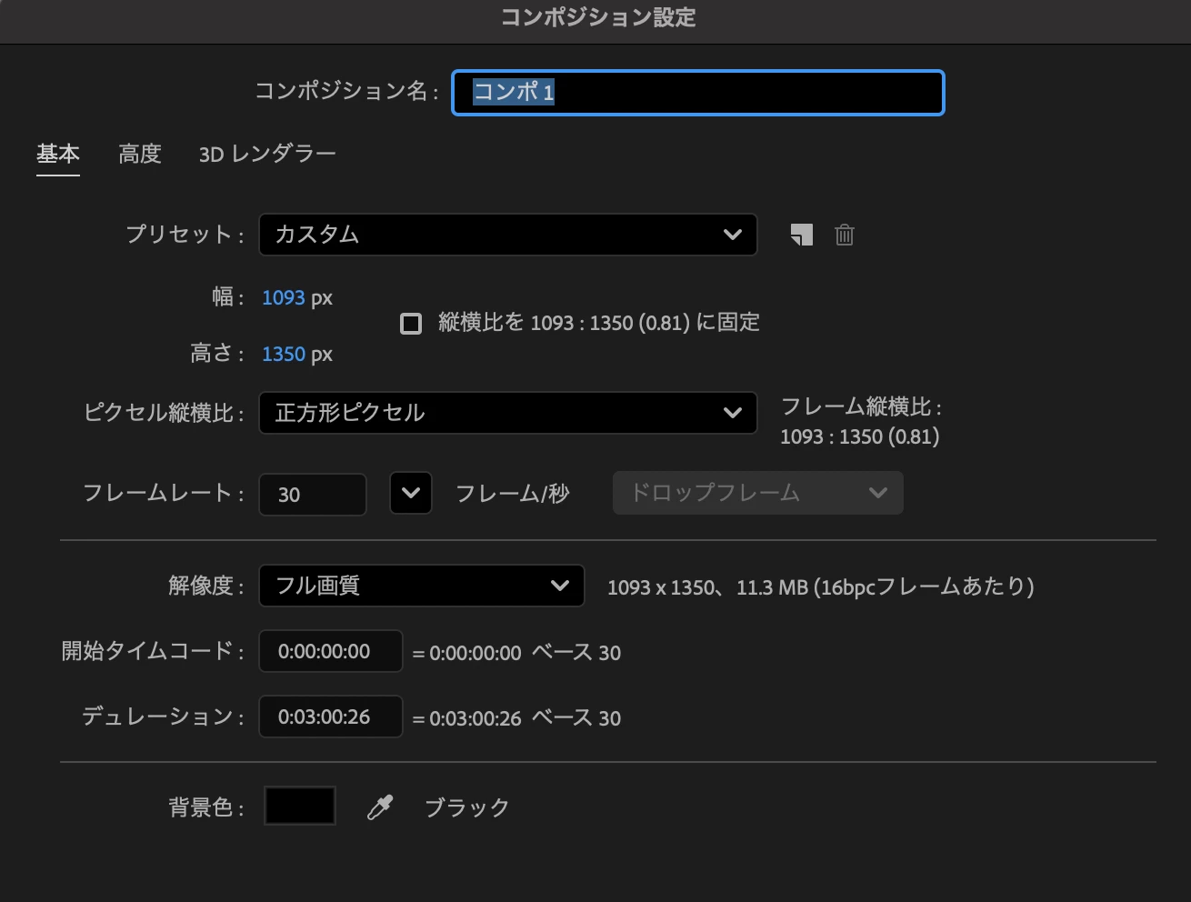
Task: Click the width value 1093
Action: click(284, 297)
